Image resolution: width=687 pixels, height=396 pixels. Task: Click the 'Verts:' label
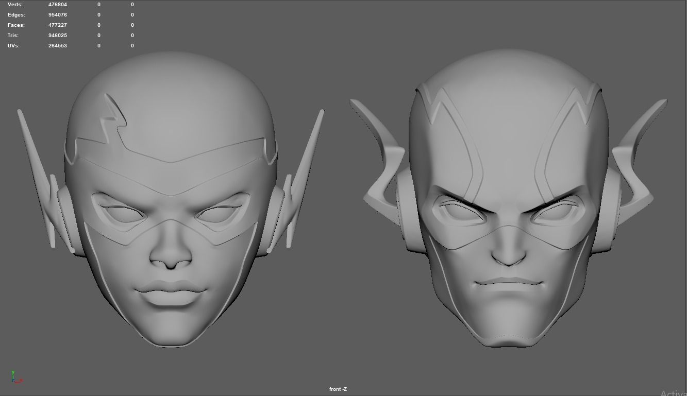click(15, 4)
